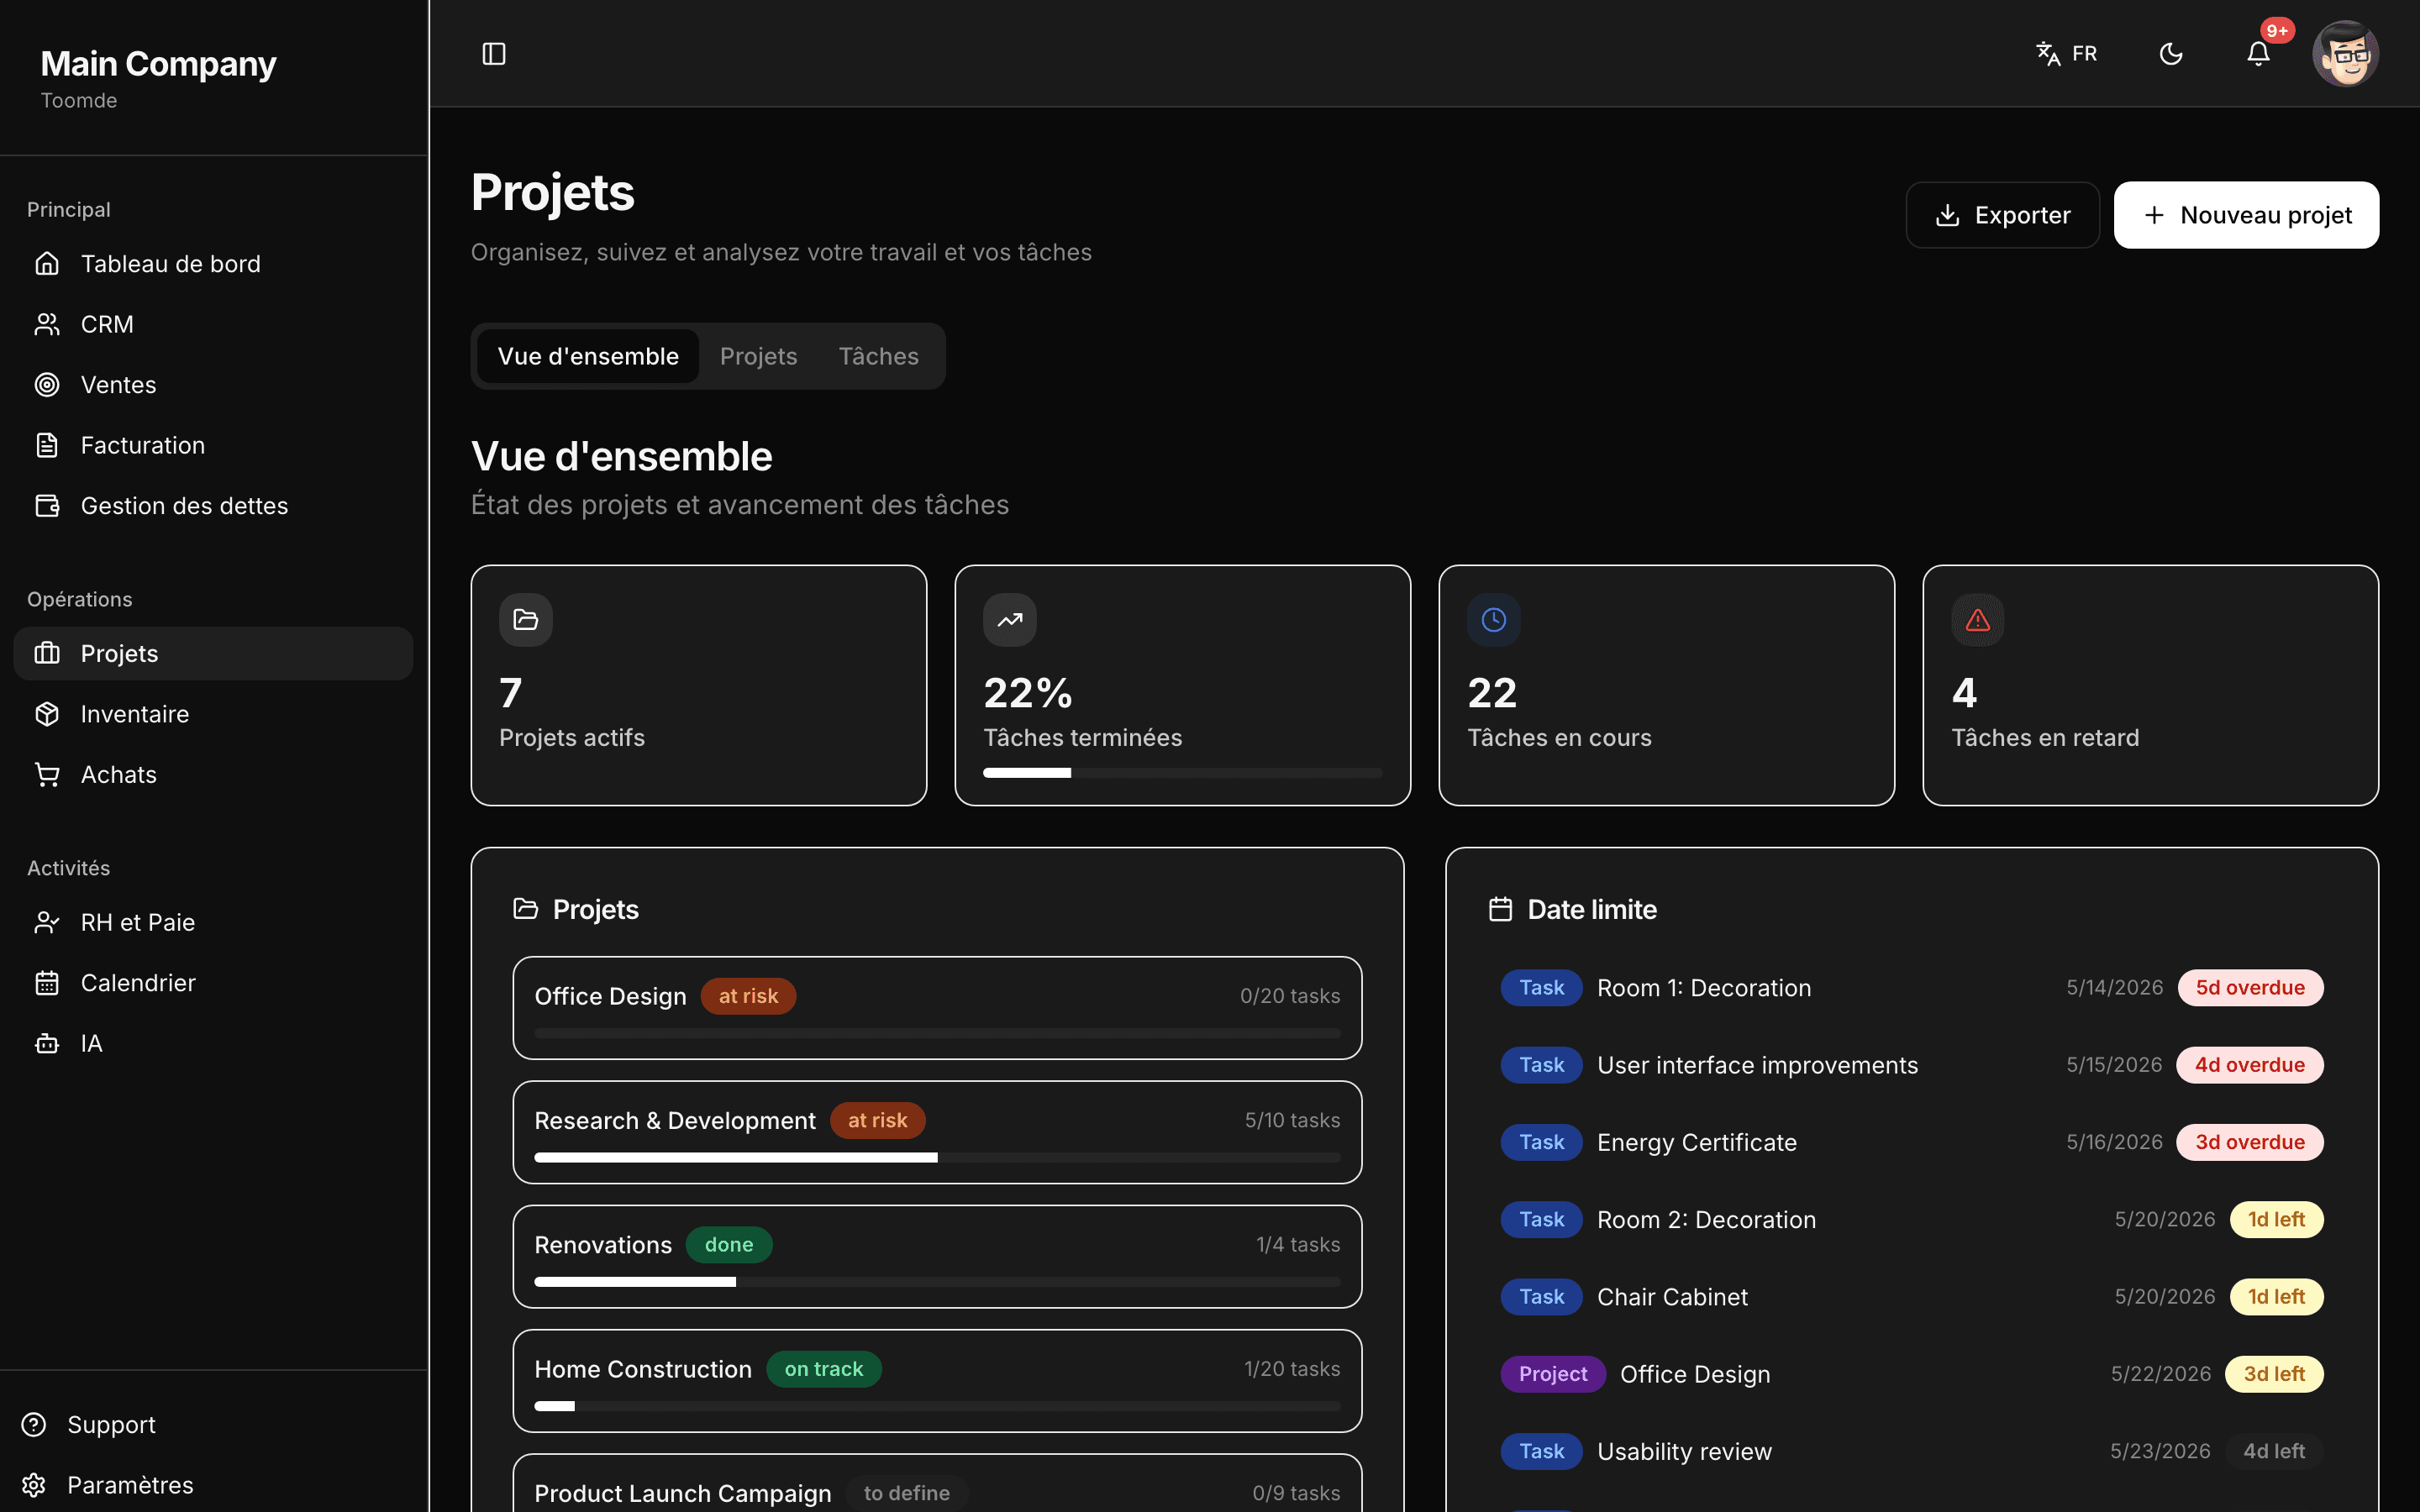Click the Paramètres gear icon
The height and width of the screenshot is (1512, 2420).
(x=34, y=1485)
